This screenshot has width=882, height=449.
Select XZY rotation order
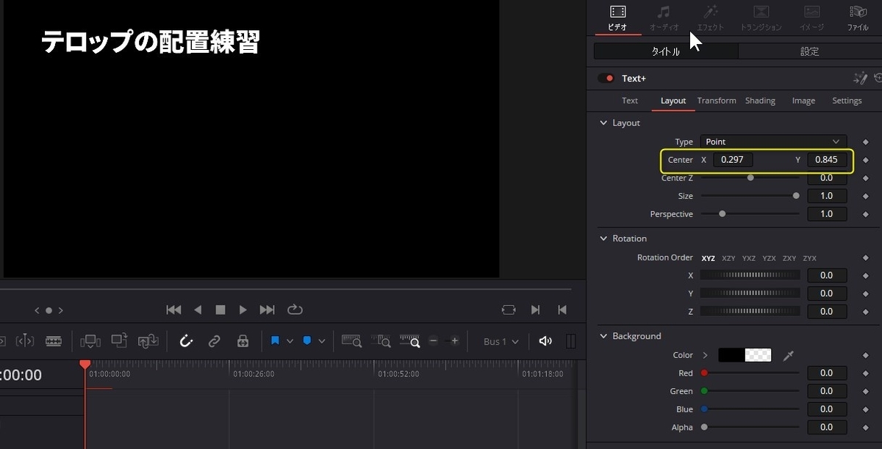pos(728,258)
